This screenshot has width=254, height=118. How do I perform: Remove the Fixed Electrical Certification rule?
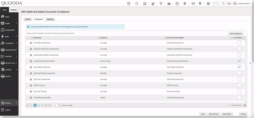coord(31,61)
